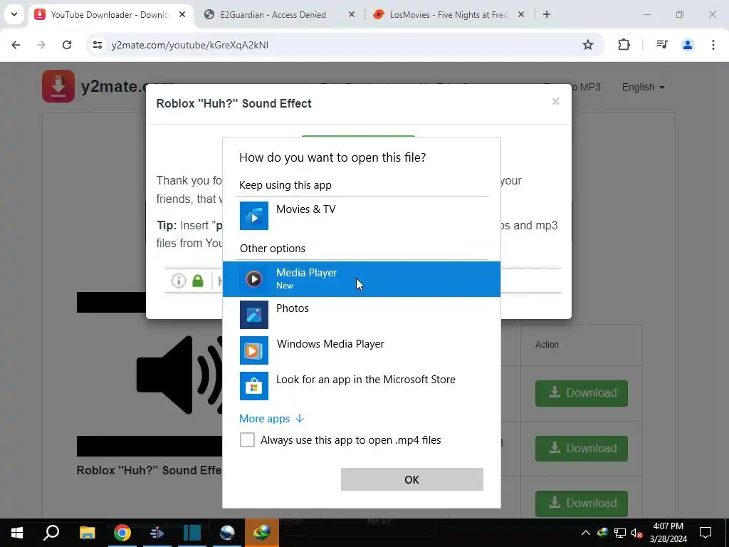This screenshot has width=729, height=547.
Task: Show hidden system tray icons
Action: tap(586, 533)
